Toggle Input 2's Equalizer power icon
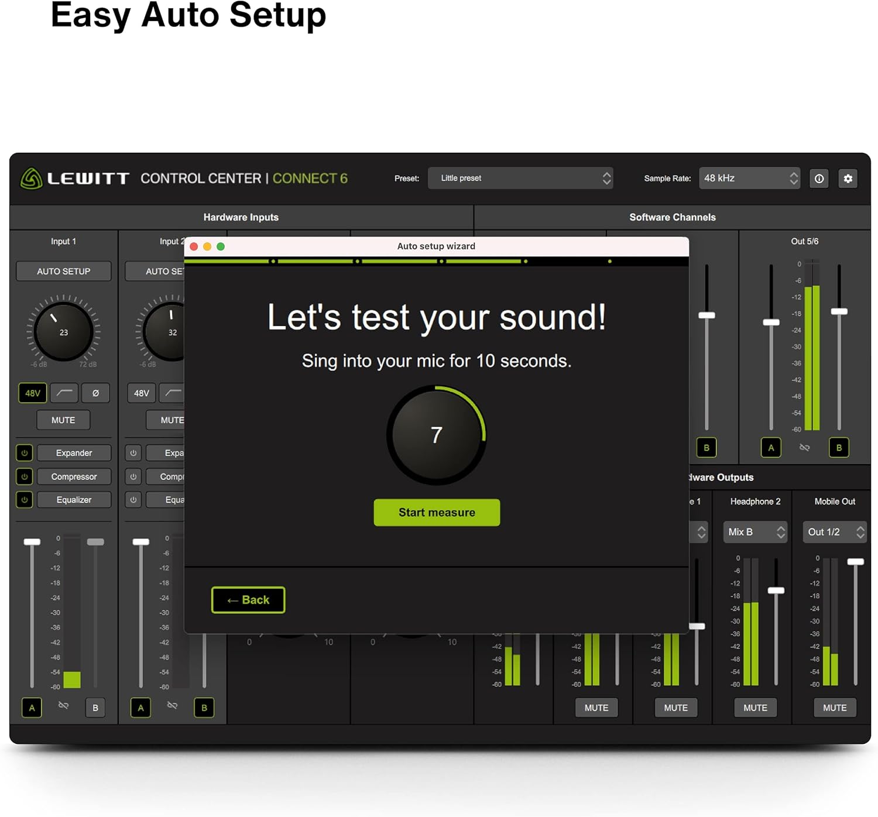Image resolution: width=878 pixels, height=817 pixels. click(x=133, y=500)
